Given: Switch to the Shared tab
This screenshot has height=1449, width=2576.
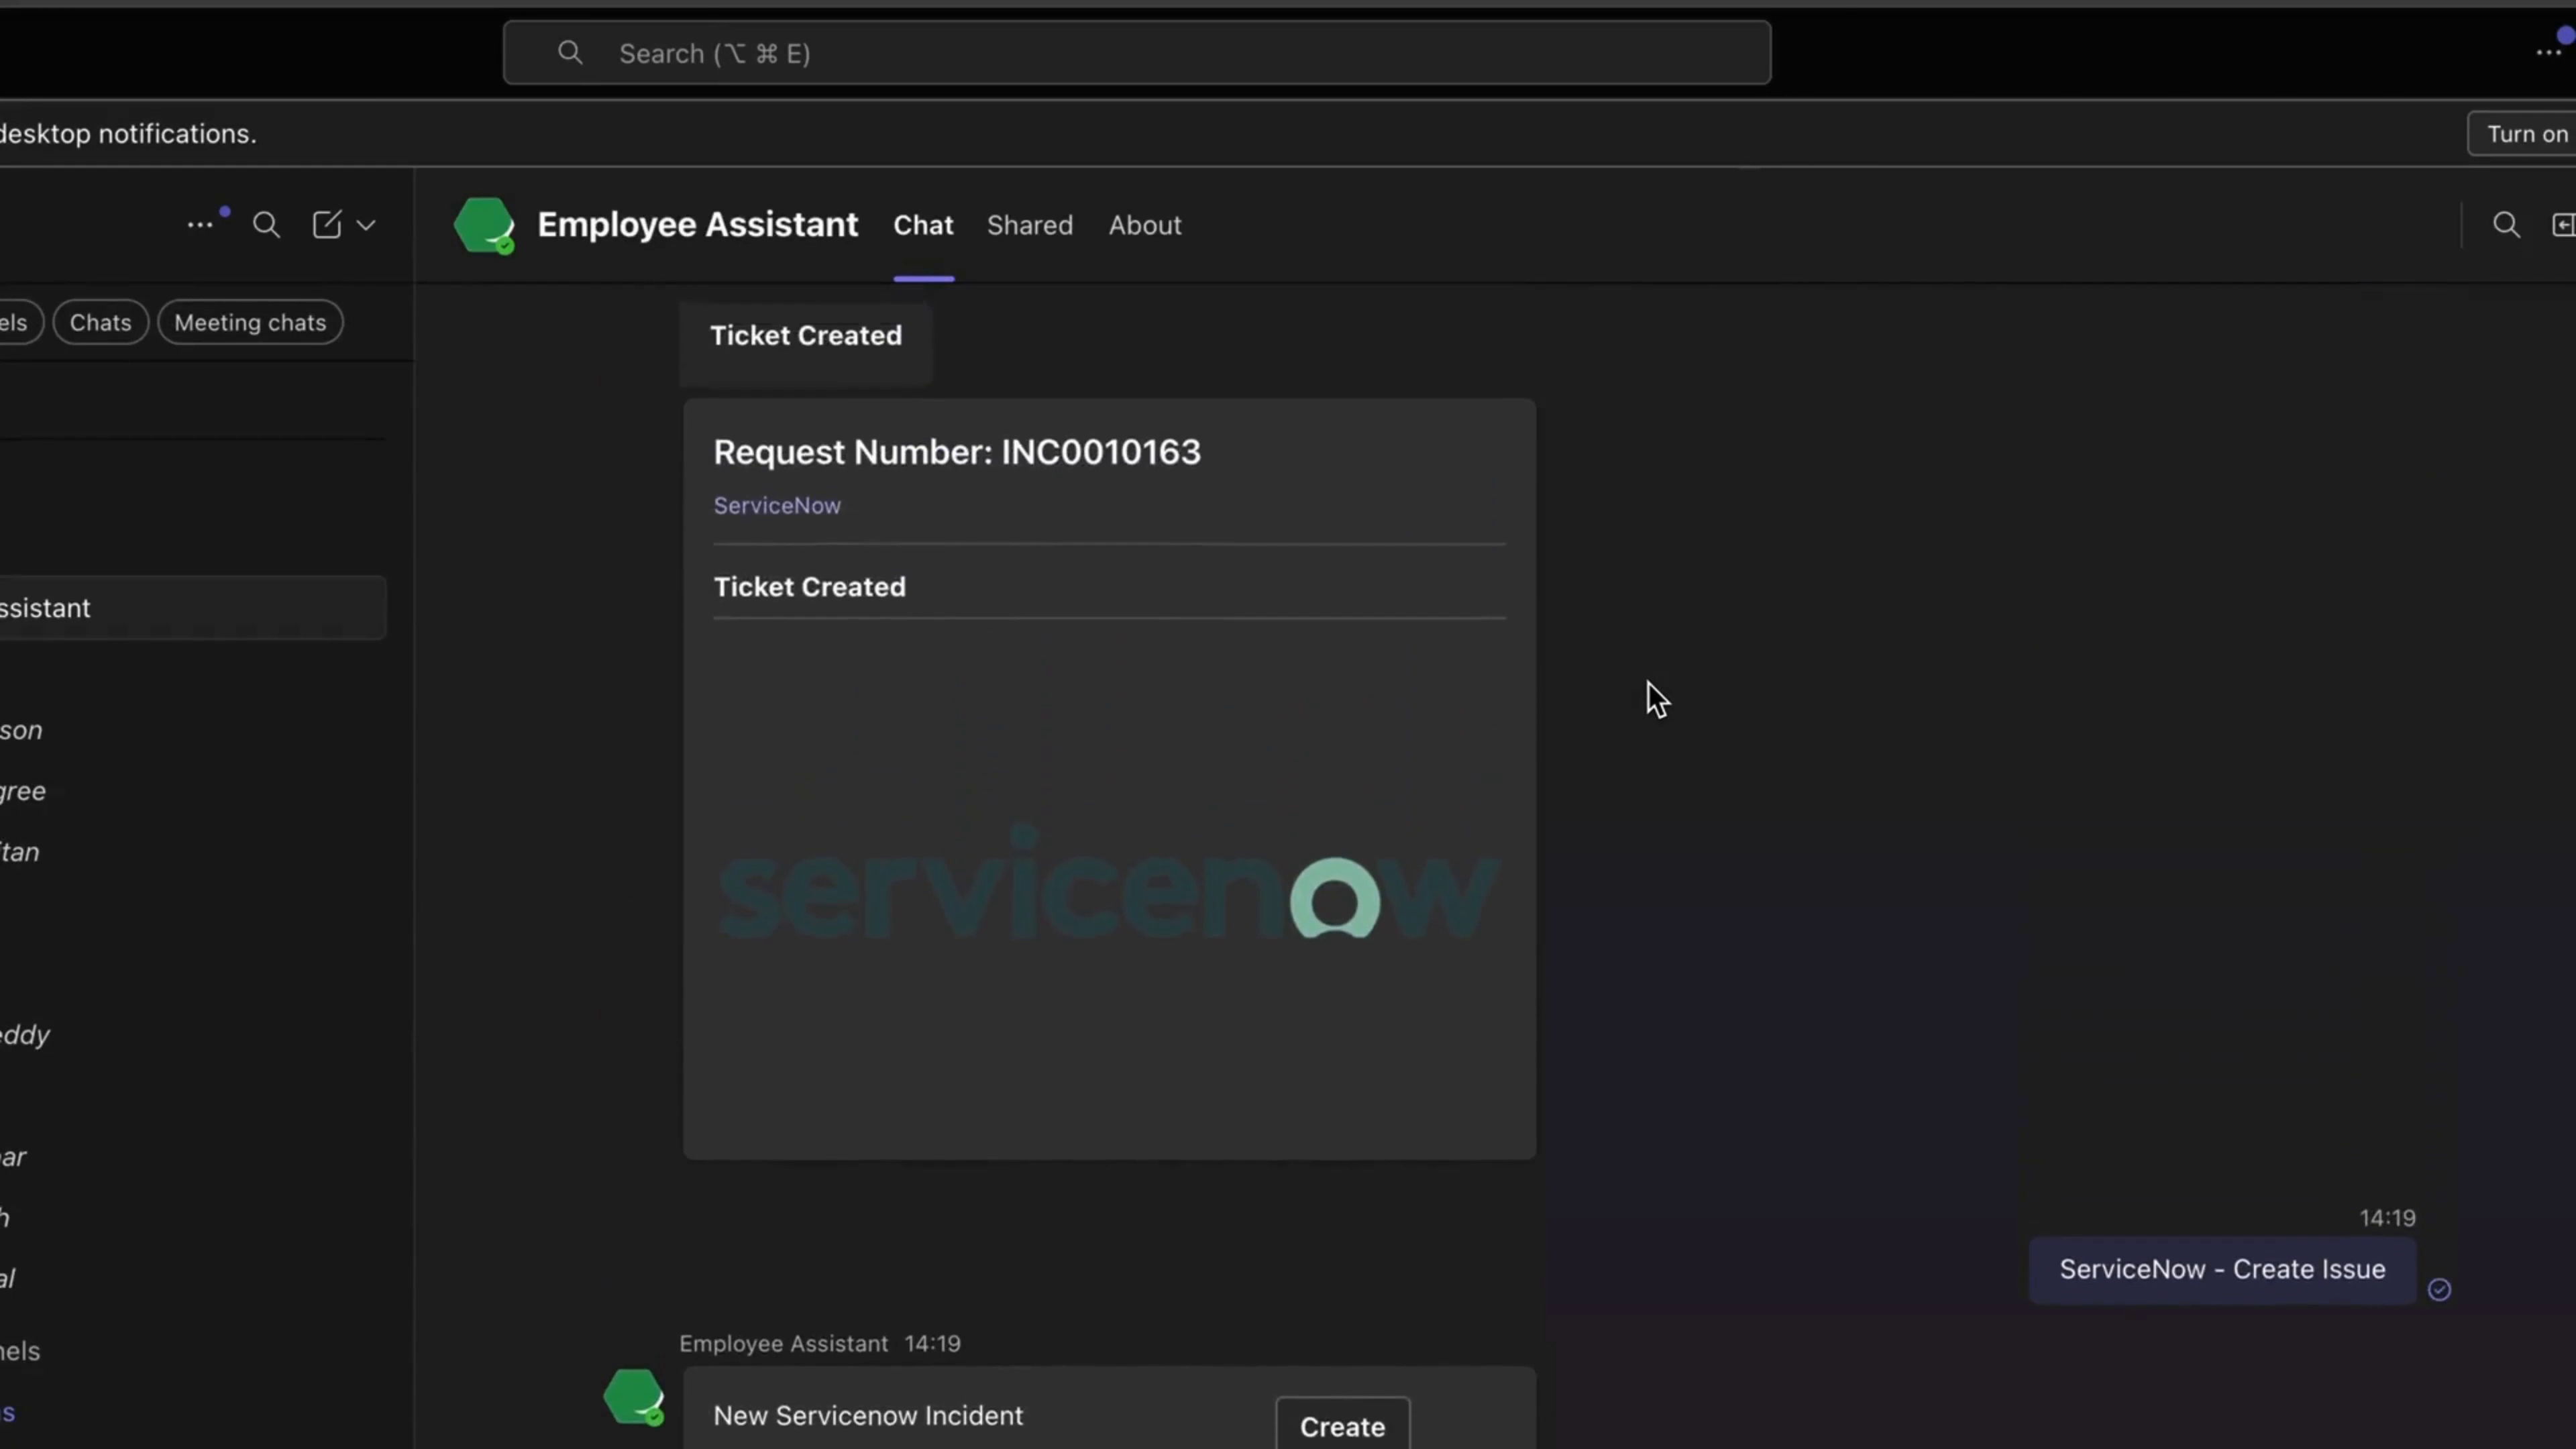Looking at the screenshot, I should coord(1029,225).
